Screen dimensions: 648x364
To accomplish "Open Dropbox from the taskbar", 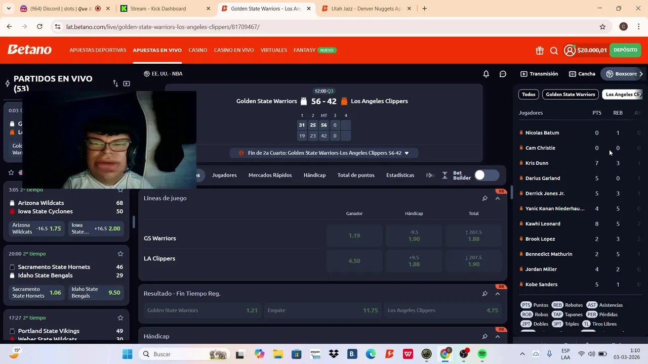I will (x=334, y=354).
